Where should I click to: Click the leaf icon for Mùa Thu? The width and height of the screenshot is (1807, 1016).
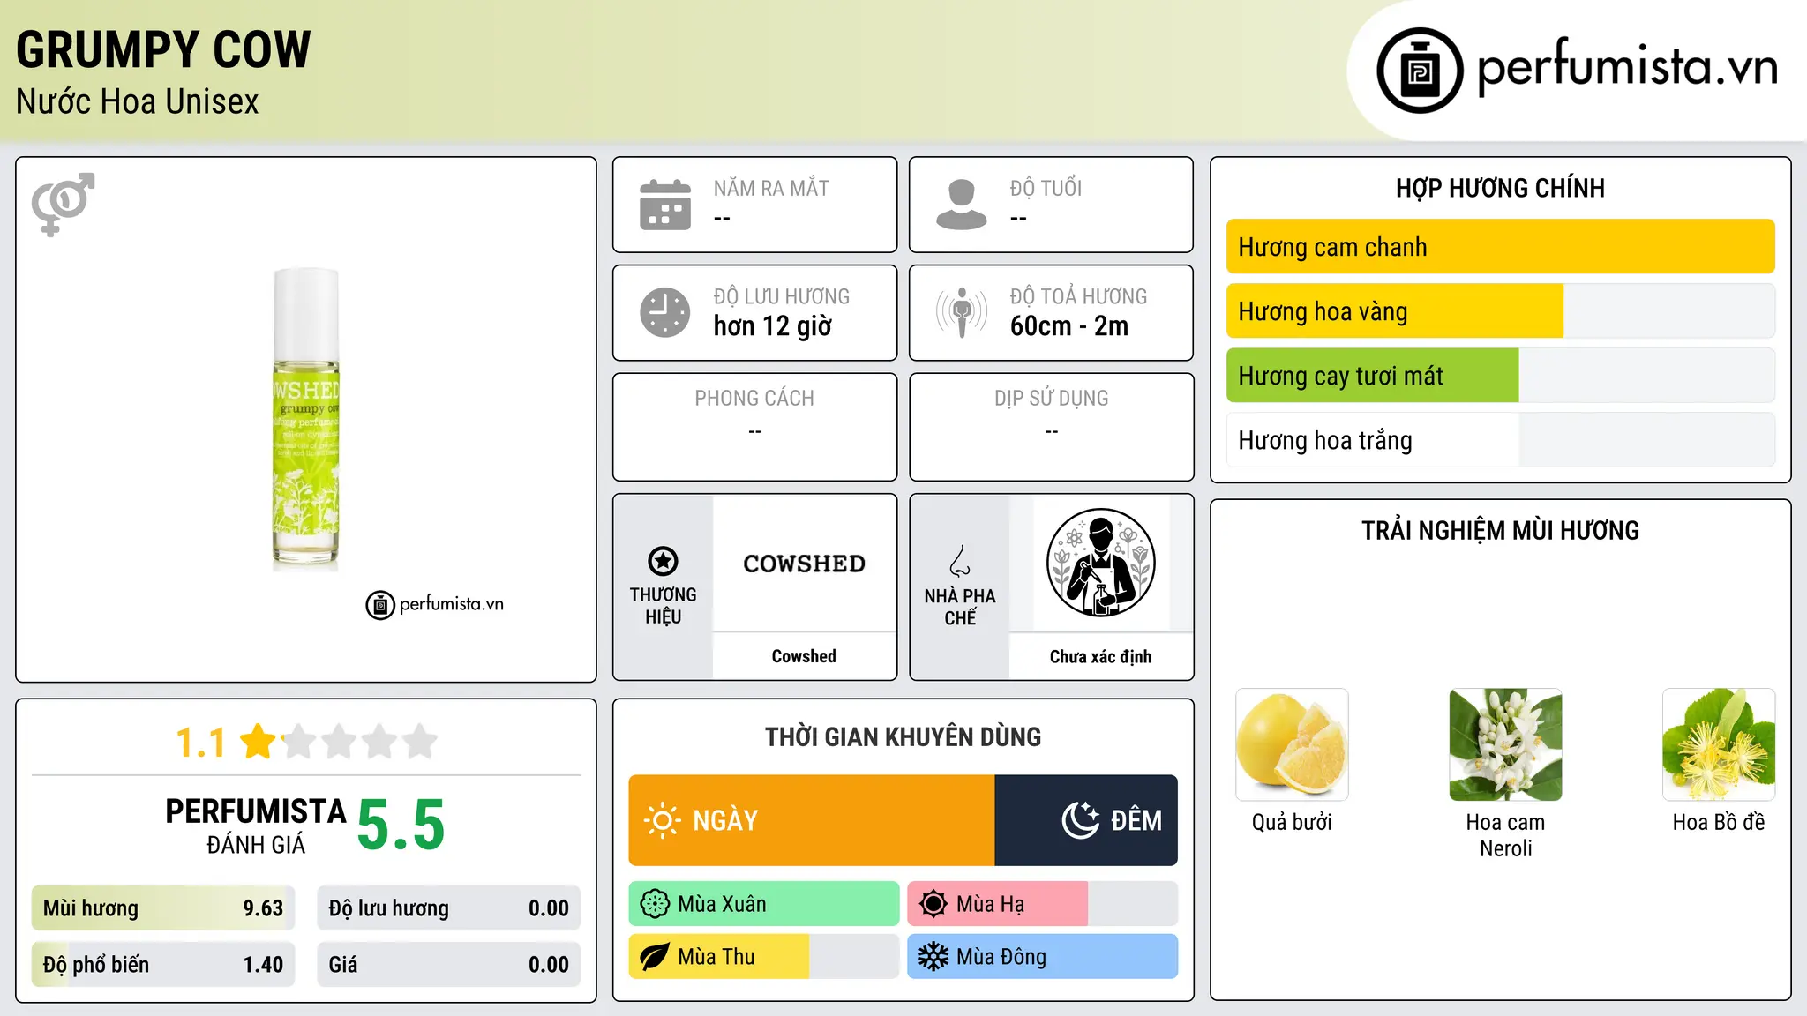coord(655,957)
